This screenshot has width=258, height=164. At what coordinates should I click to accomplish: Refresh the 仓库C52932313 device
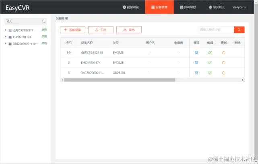coord(224,53)
